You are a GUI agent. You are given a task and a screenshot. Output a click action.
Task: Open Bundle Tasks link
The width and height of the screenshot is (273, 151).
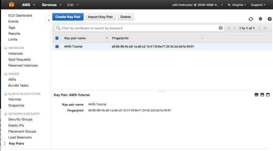(x=18, y=86)
